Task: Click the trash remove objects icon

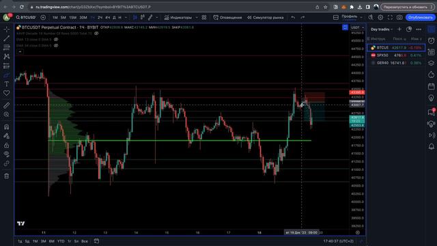Action: (x=6, y=176)
